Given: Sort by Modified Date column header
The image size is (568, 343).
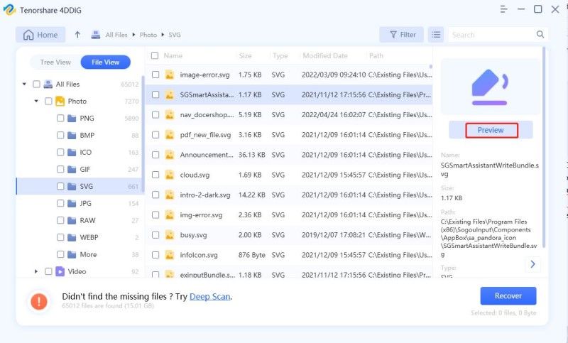Looking at the screenshot, I should [325, 56].
